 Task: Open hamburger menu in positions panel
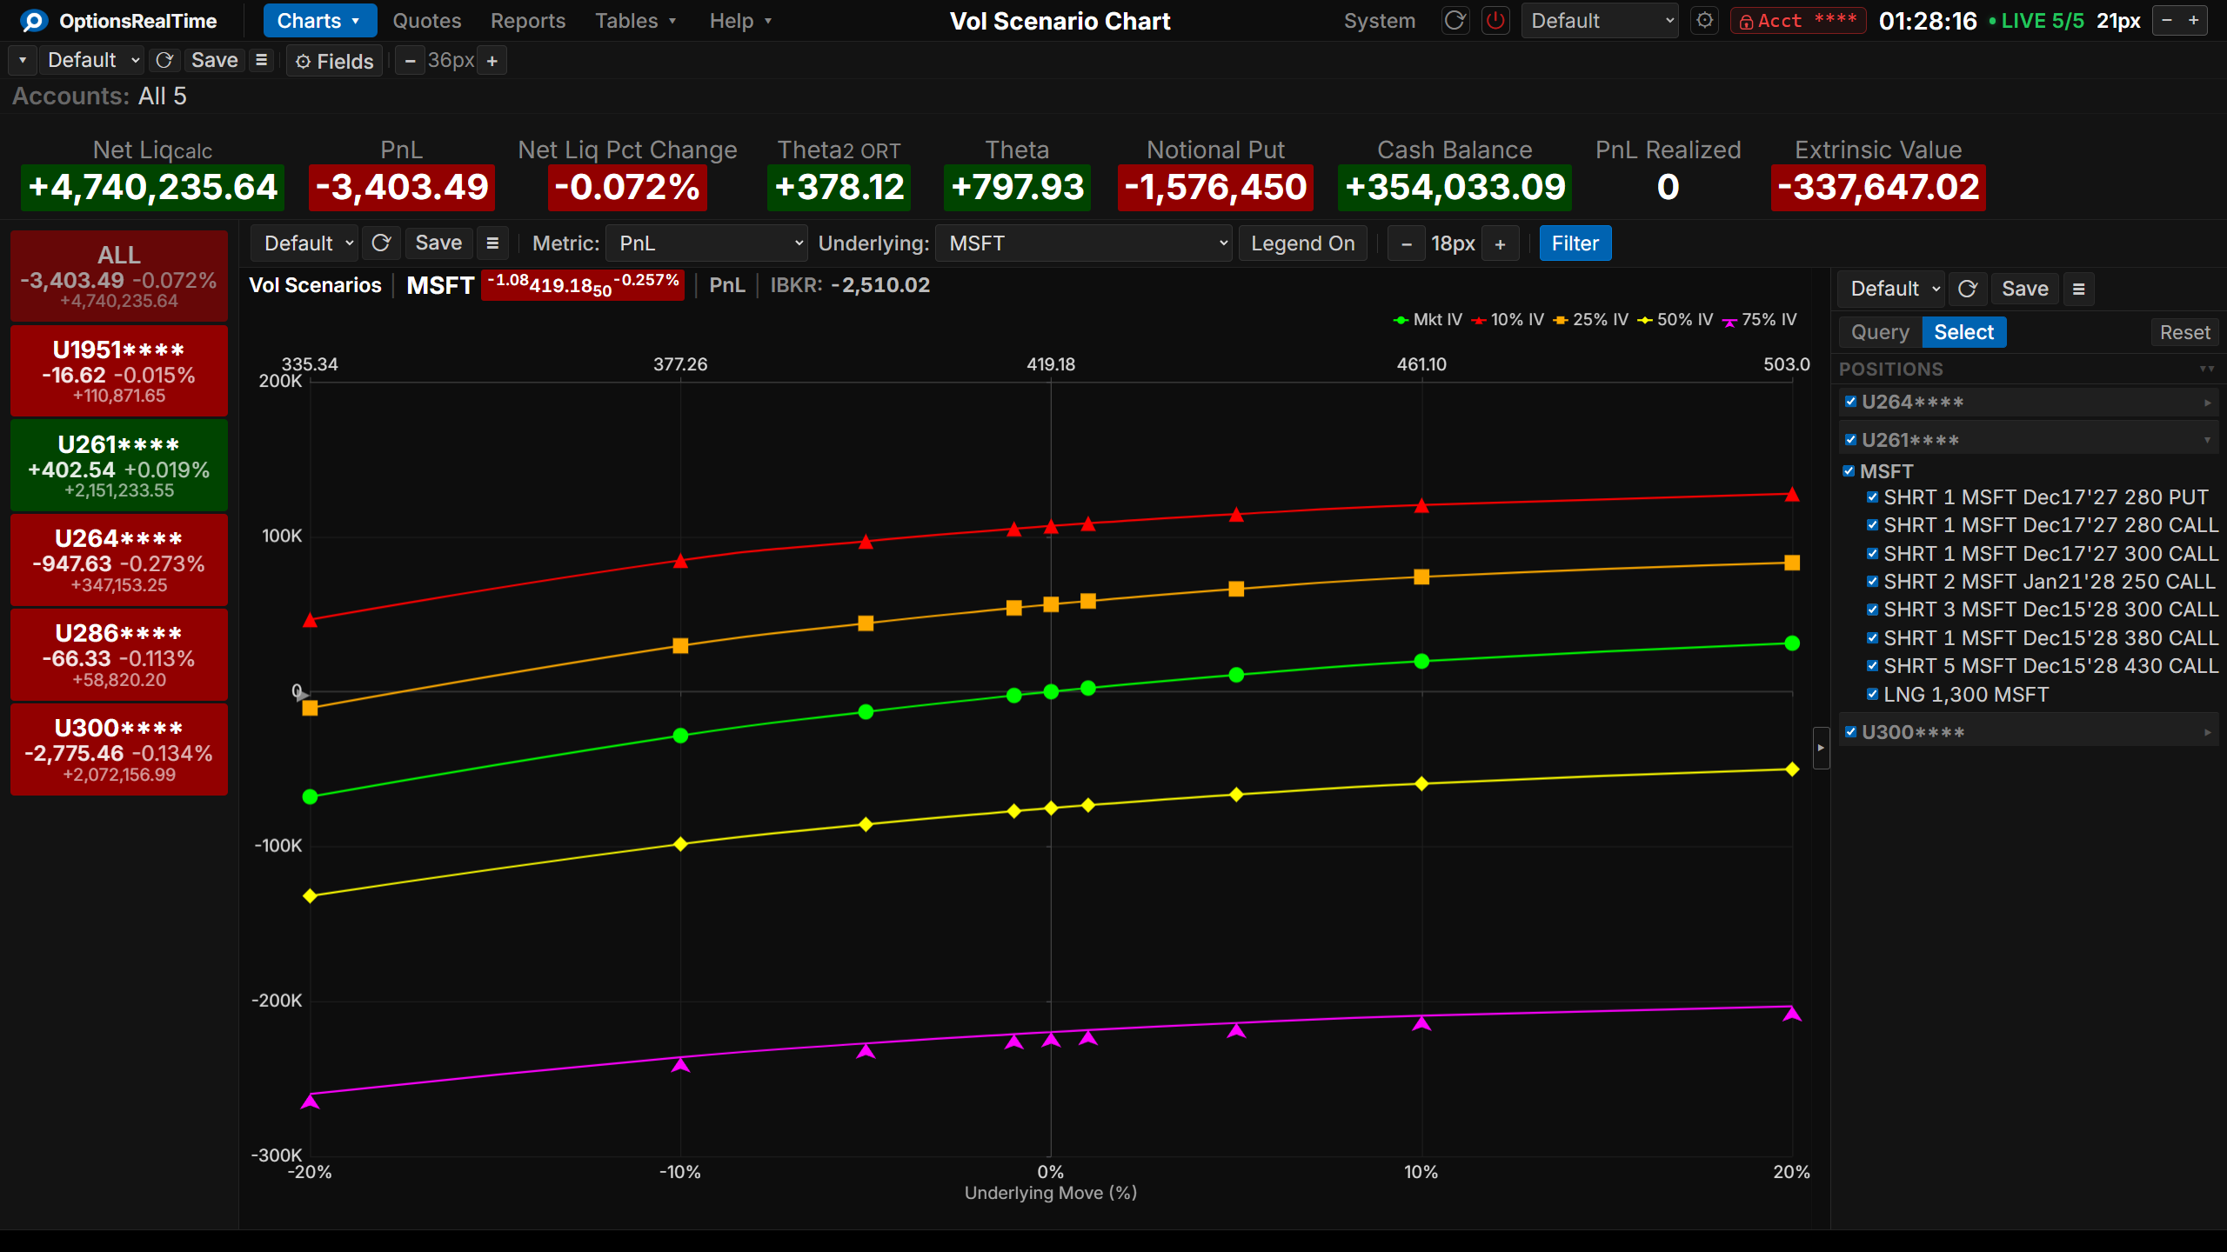(2079, 289)
